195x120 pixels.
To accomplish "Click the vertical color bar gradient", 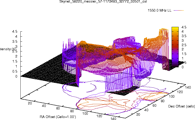I will (175, 47).
